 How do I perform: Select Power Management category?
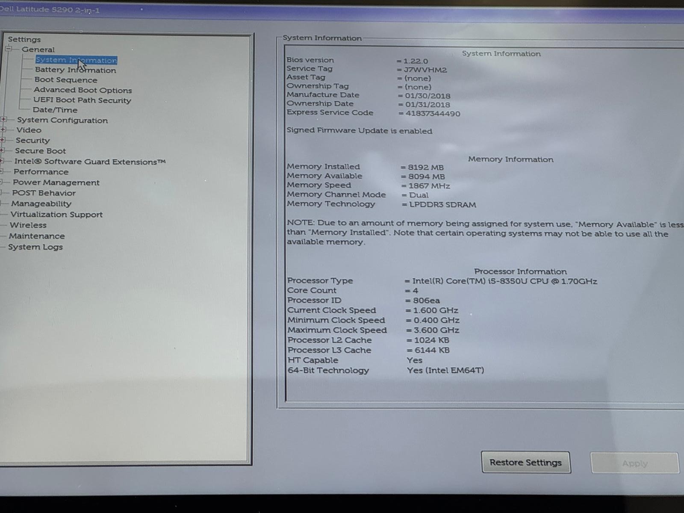coord(56,183)
